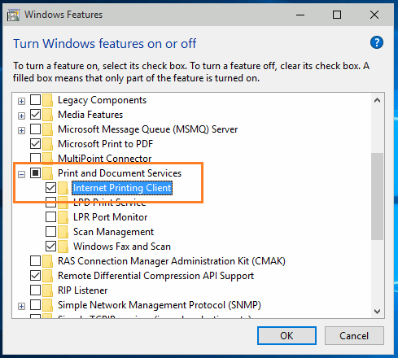Click the blue help question mark icon

pos(377,42)
